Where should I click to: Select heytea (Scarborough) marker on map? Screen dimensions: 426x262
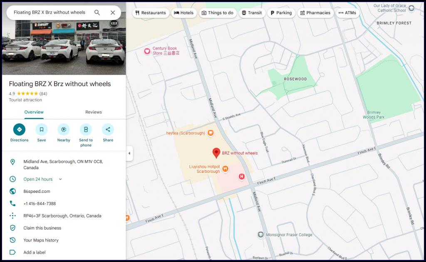point(211,133)
